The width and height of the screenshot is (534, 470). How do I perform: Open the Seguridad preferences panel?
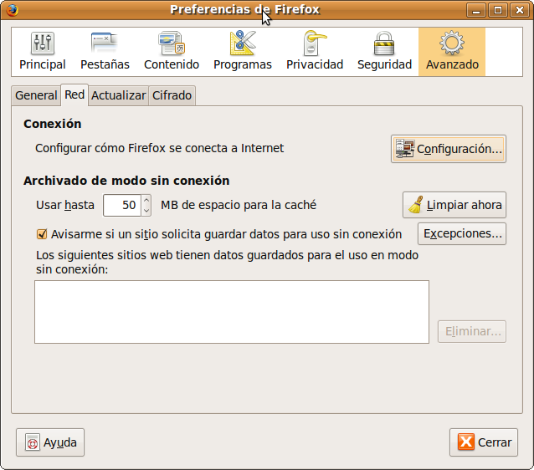(384, 52)
